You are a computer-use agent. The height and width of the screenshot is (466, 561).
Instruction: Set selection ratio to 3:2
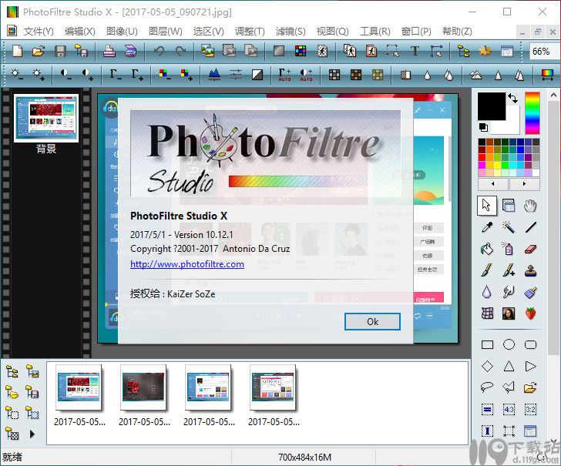click(531, 410)
